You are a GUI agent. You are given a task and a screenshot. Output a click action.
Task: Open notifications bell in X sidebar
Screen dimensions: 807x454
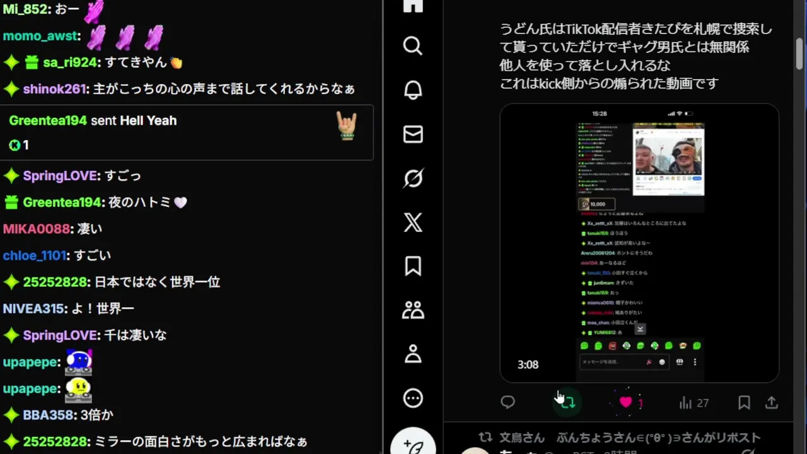[413, 90]
